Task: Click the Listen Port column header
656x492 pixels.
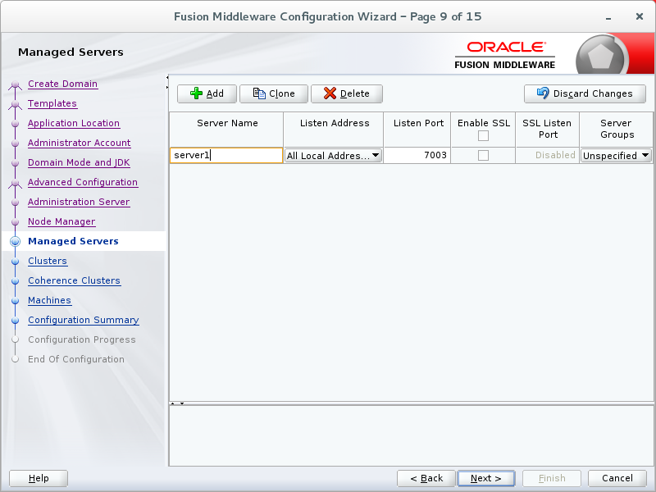Action: 417,130
